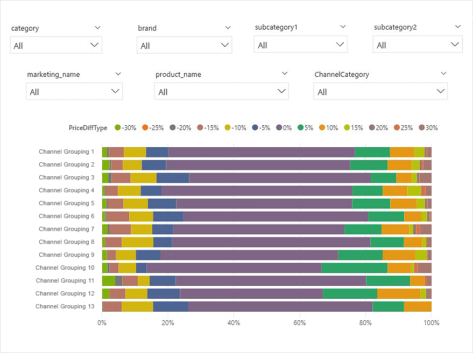The height and width of the screenshot is (353, 473).
Task: Click the Channel Grouping 9 axis label
Action: click(66, 255)
